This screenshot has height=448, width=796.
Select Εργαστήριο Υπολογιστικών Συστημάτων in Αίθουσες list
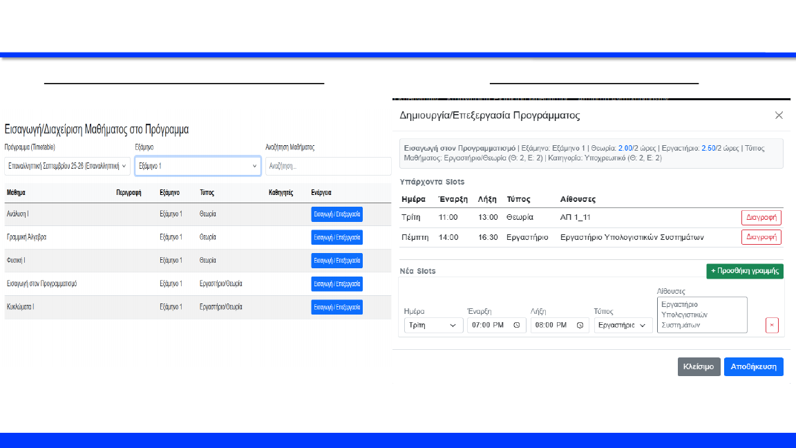tap(701, 315)
